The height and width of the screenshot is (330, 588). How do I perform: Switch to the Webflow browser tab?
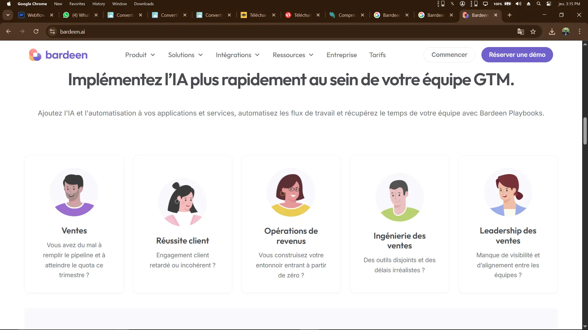pyautogui.click(x=36, y=15)
